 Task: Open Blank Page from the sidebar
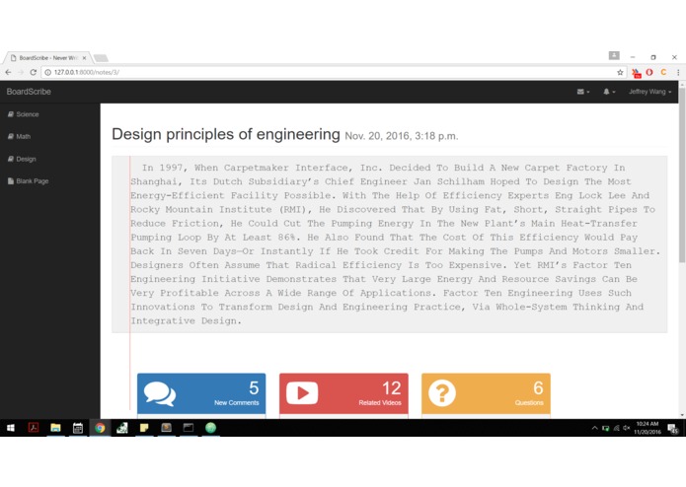[28, 181]
